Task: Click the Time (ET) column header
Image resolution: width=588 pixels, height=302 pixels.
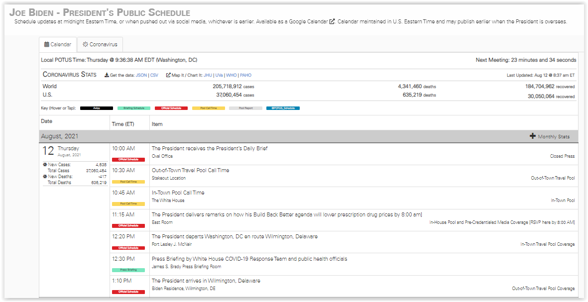Action: coord(123,124)
